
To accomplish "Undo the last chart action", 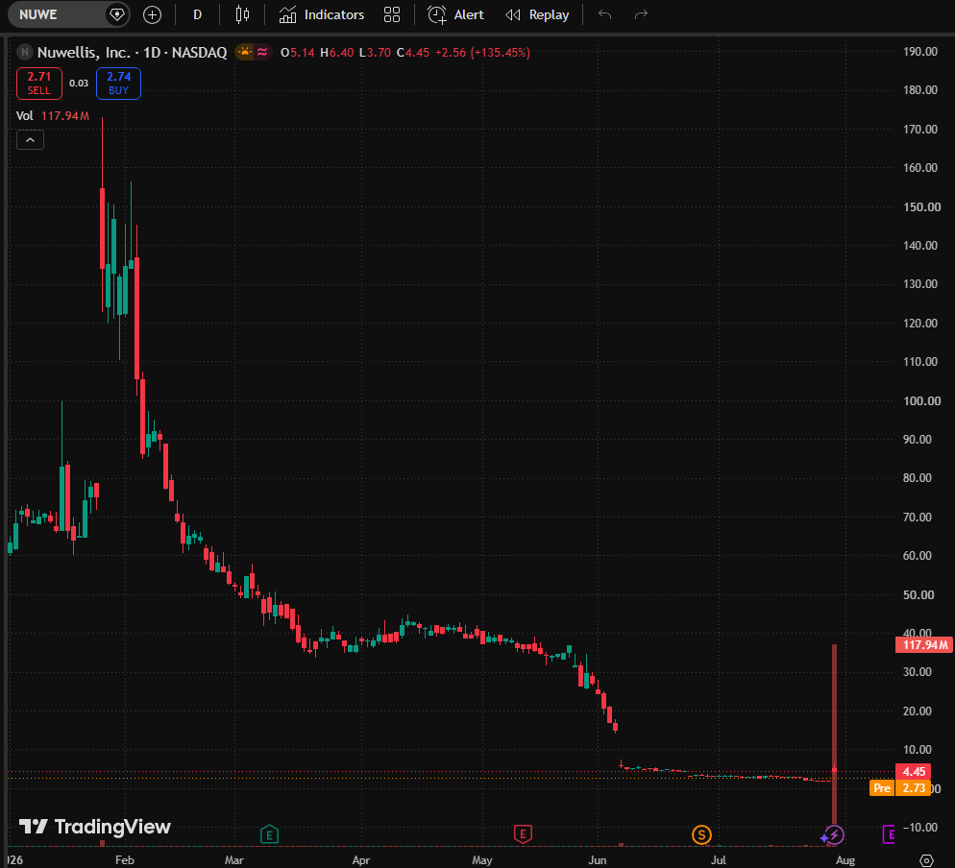I will click(604, 14).
